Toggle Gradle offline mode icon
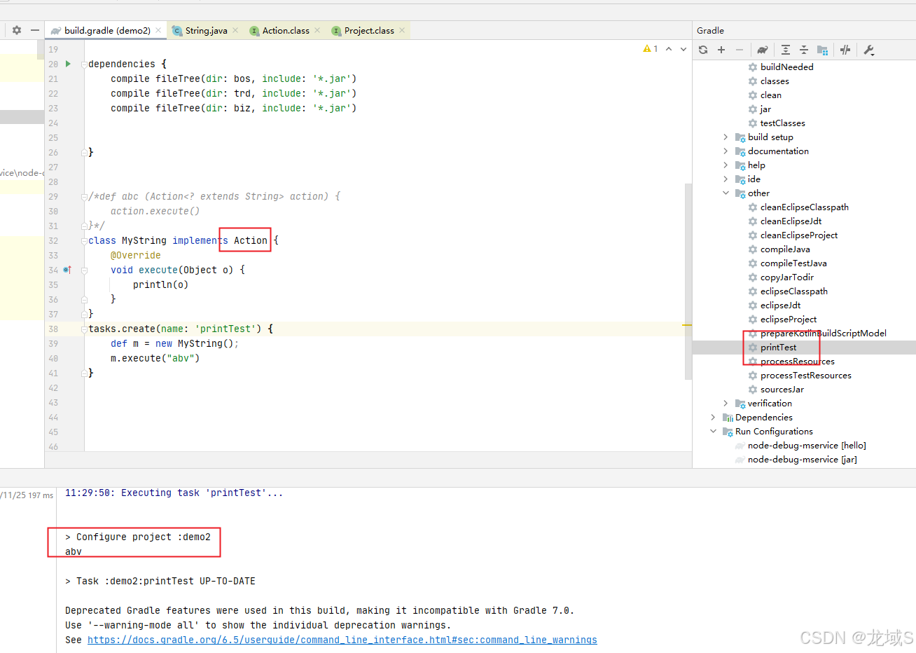 click(x=846, y=50)
